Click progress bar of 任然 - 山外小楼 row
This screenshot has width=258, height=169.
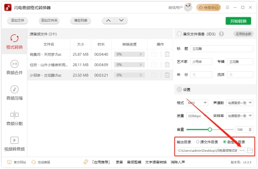pyautogui.click(x=129, y=65)
